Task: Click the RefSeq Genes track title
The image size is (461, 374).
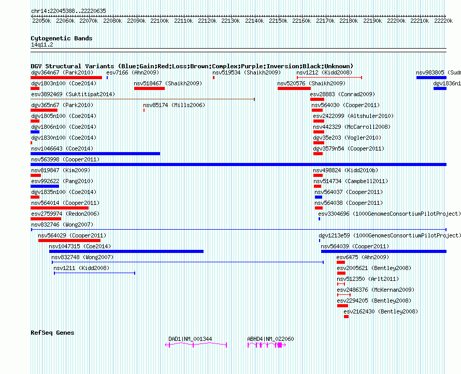Action: point(52,333)
